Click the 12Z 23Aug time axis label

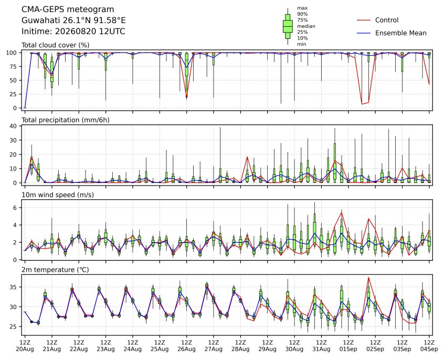pyautogui.click(x=105, y=346)
